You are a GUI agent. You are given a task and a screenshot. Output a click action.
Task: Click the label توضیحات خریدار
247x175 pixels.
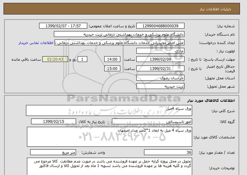pyautogui.click(x=222, y=168)
